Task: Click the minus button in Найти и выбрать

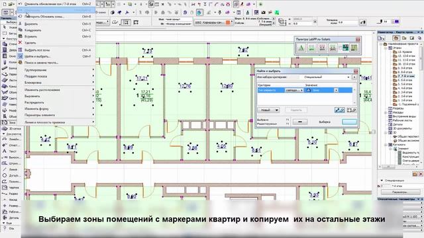Action: pos(300,122)
